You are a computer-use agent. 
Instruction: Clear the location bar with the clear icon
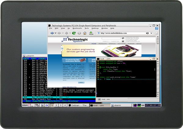(147, 33)
